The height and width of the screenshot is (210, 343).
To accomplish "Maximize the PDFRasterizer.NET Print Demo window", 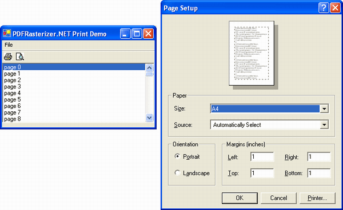I will pyautogui.click(x=137, y=34).
